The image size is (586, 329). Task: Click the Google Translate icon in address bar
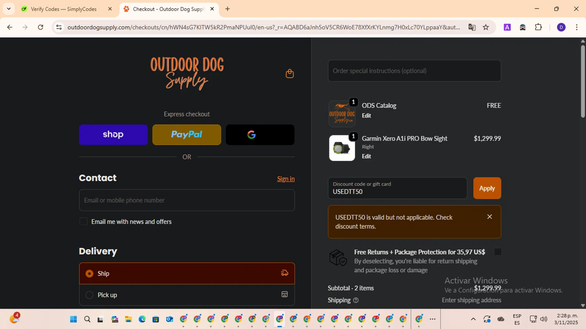coord(472,27)
